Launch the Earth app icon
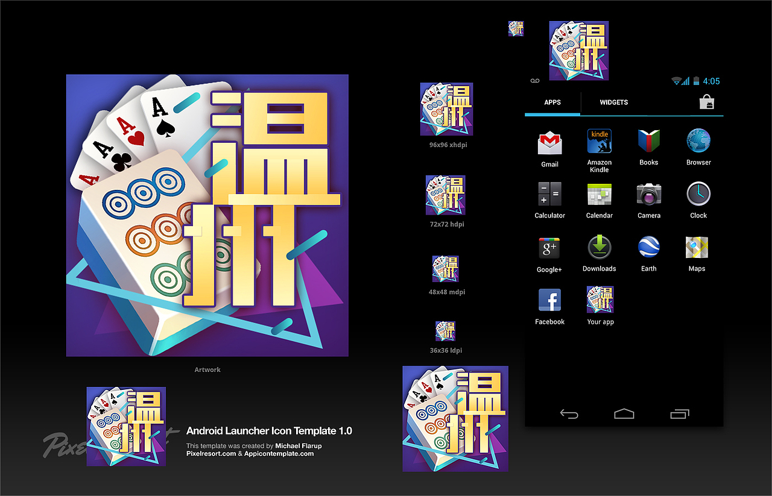This screenshot has height=496, width=772. click(x=649, y=247)
